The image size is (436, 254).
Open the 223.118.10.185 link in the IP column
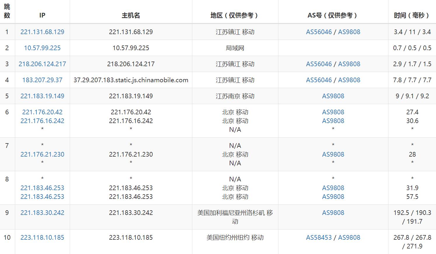pyautogui.click(x=42, y=237)
